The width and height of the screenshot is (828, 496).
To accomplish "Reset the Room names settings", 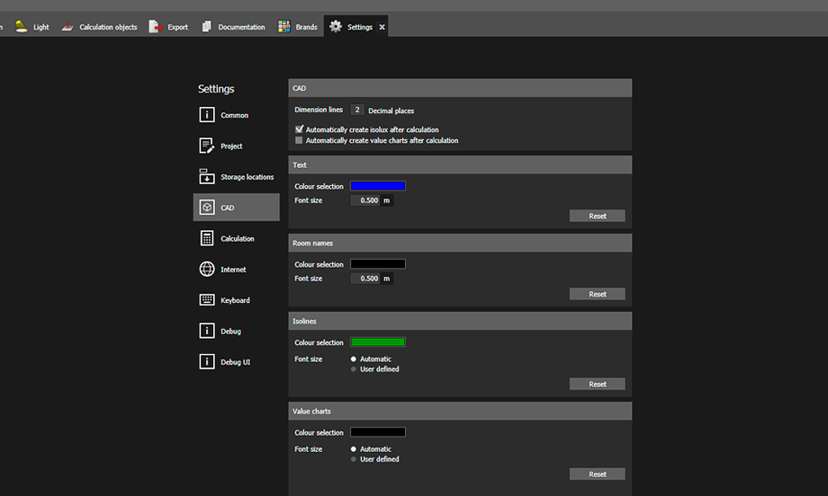I will point(597,294).
